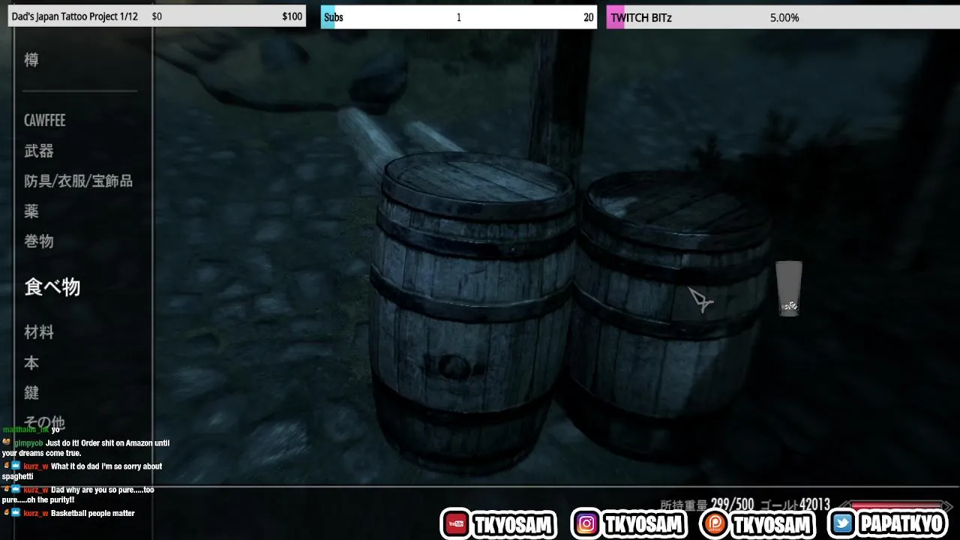Open the 材料 category

(39, 331)
